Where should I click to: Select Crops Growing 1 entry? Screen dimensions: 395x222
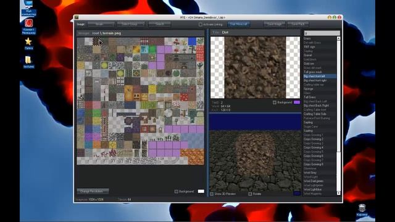coord(320,135)
